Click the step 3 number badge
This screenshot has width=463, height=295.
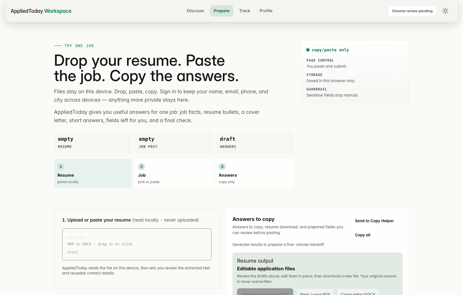[222, 166]
